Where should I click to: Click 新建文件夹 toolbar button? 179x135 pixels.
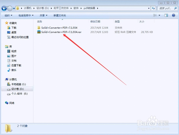click(x=60, y=15)
